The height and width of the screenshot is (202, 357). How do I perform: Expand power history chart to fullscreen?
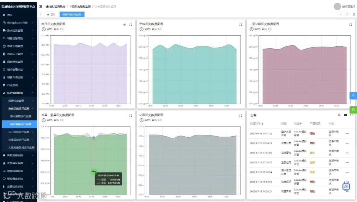tap(240, 116)
